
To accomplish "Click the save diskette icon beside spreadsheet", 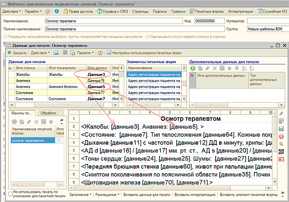I will [281, 129].
